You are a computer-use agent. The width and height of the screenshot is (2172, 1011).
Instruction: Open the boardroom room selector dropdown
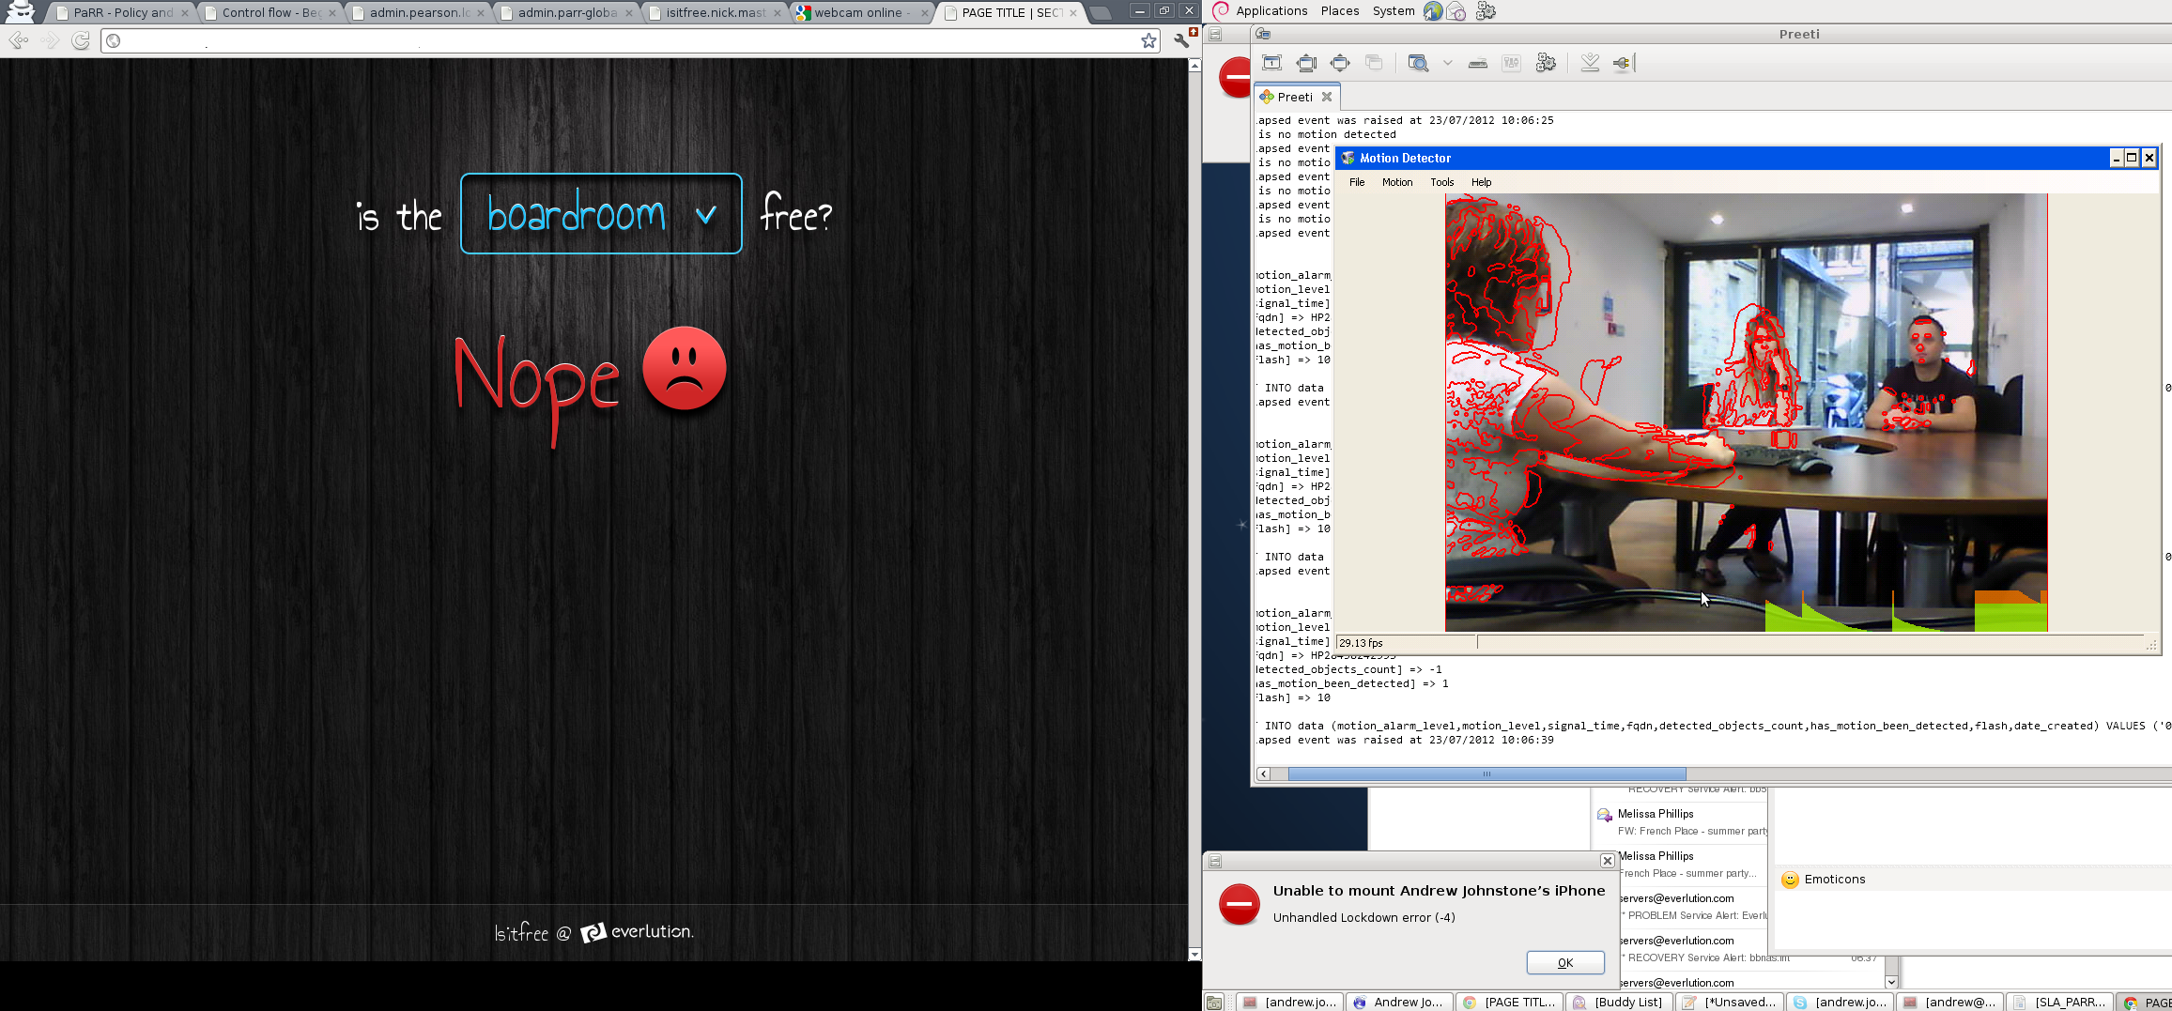(601, 214)
